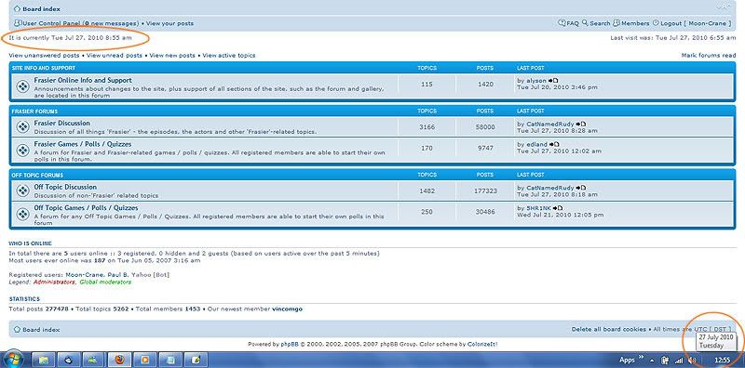
Task: Click the Frasier Discussion forum status icon
Action: point(22,126)
